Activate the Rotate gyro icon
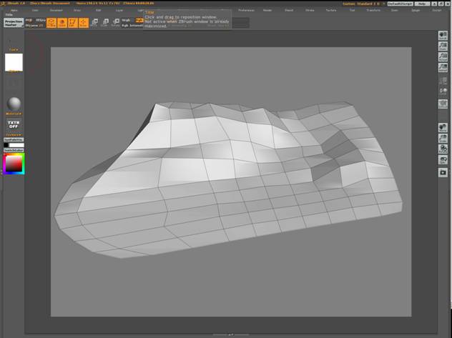 115,23
